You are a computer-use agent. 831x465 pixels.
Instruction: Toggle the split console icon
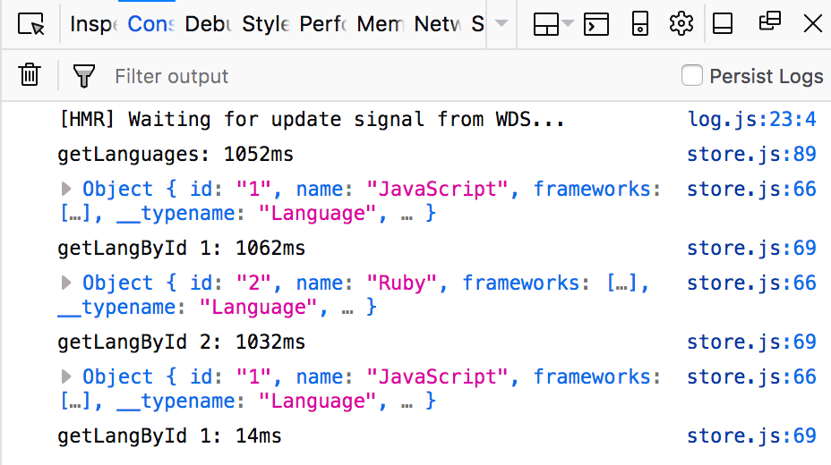coord(595,24)
